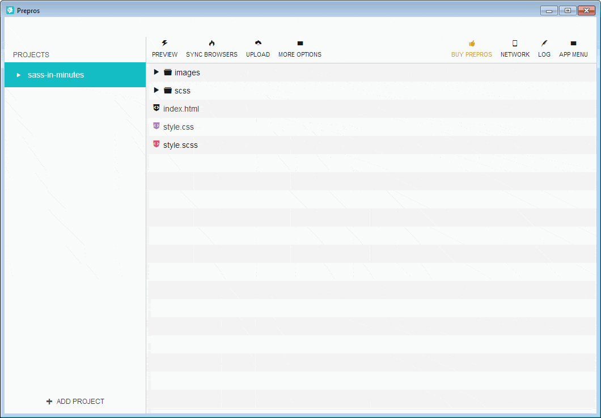Open the LOG label
601x418 pixels.
click(x=544, y=54)
